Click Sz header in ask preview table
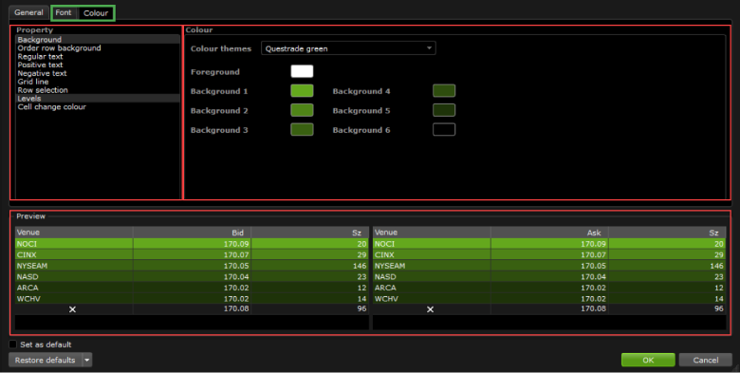 667,233
